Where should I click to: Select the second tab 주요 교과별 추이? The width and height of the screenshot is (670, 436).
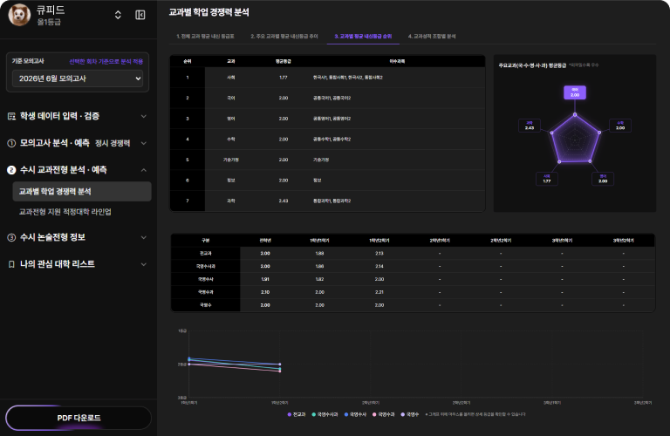coord(284,37)
